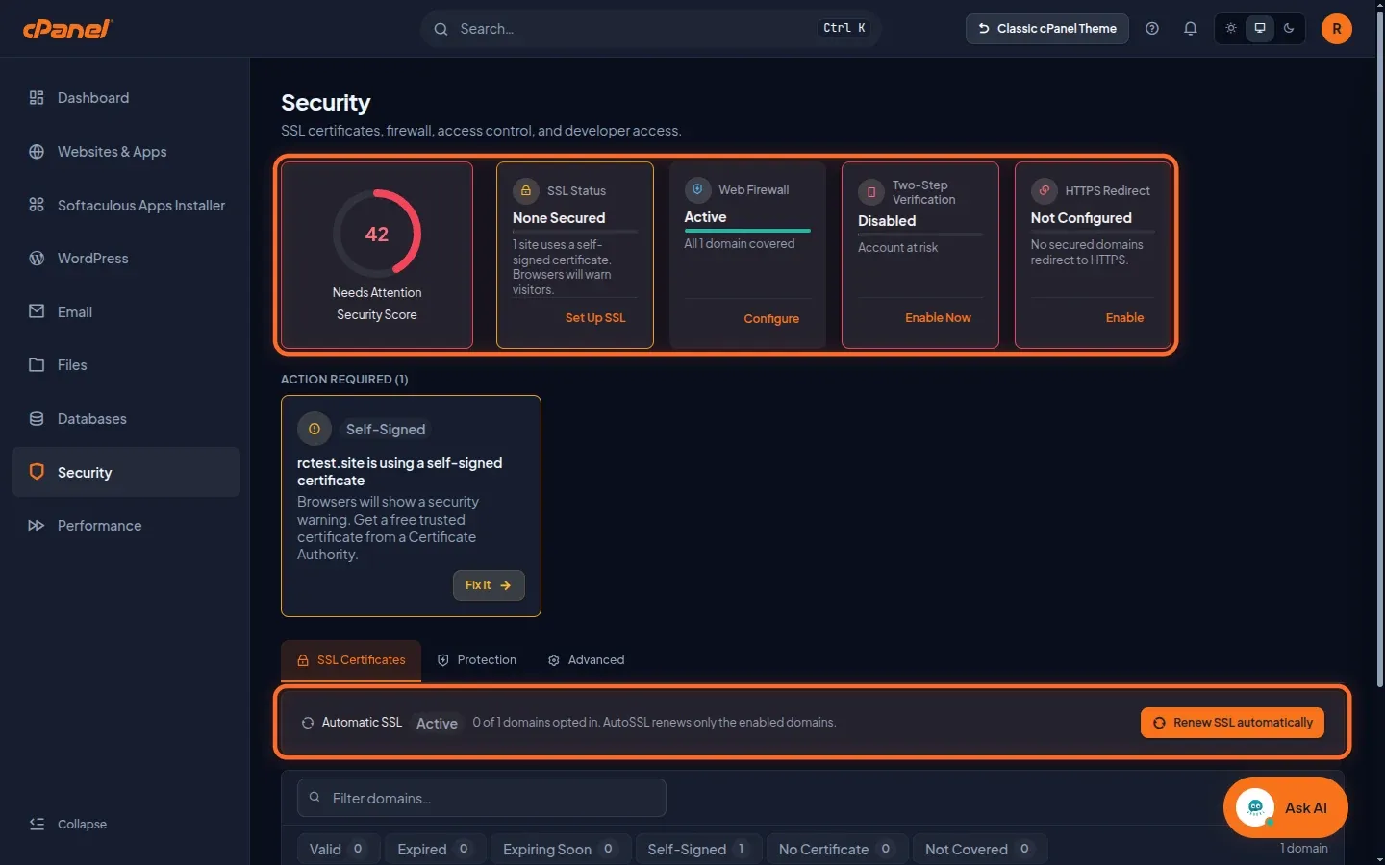Viewport: 1385px width, 865px height.
Task: Open the Performance sidebar icon
Action: [x=37, y=525]
